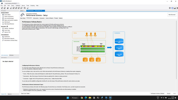Viewport: 178px width, 100px height.
Task: Open the Database menu
Action: pos(18,5)
